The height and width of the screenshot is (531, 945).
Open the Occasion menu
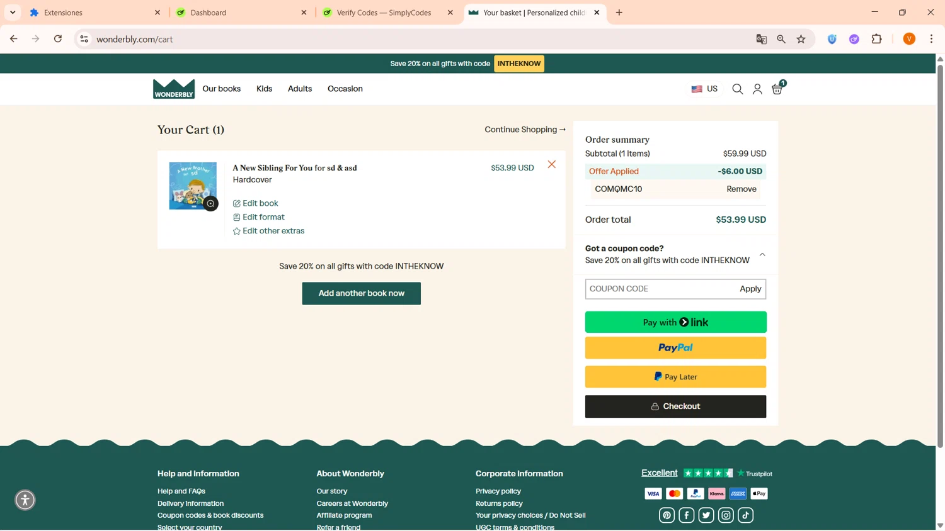[x=345, y=89]
